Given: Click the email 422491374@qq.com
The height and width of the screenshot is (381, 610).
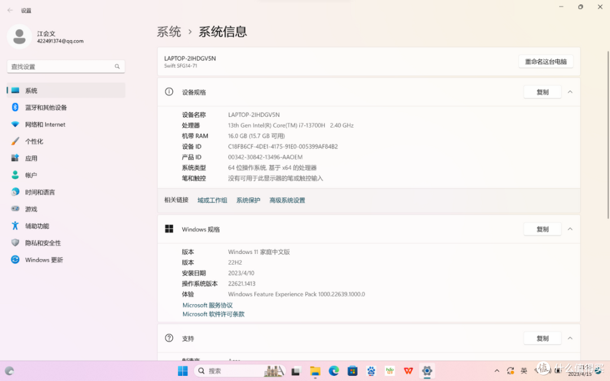Looking at the screenshot, I should pos(60,41).
